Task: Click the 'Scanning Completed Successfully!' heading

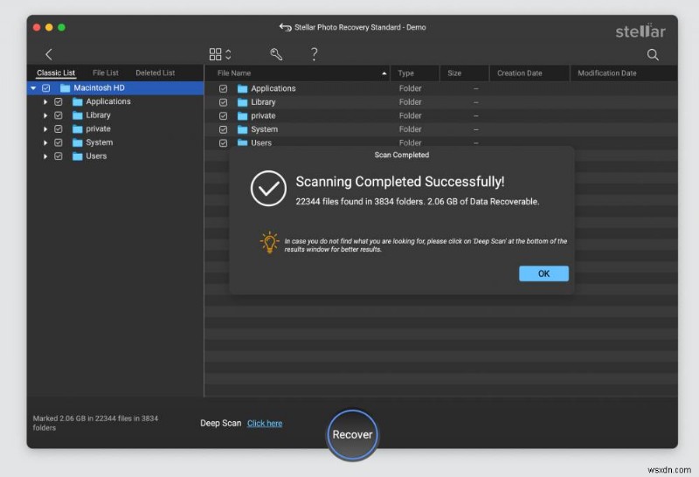Action: pyautogui.click(x=400, y=182)
